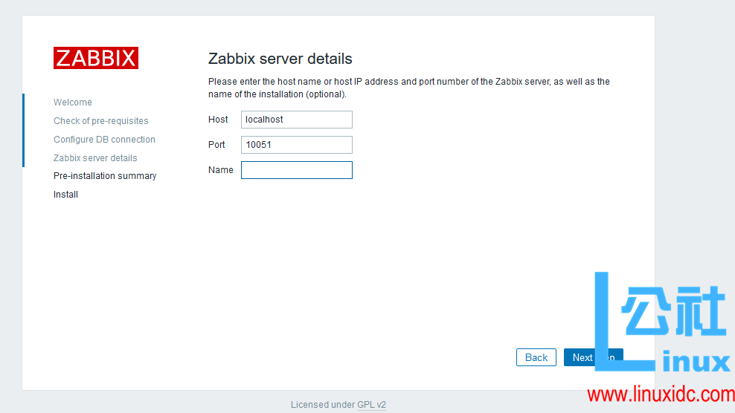Select Check of pre-requisites step
The height and width of the screenshot is (413, 735).
[x=100, y=121]
